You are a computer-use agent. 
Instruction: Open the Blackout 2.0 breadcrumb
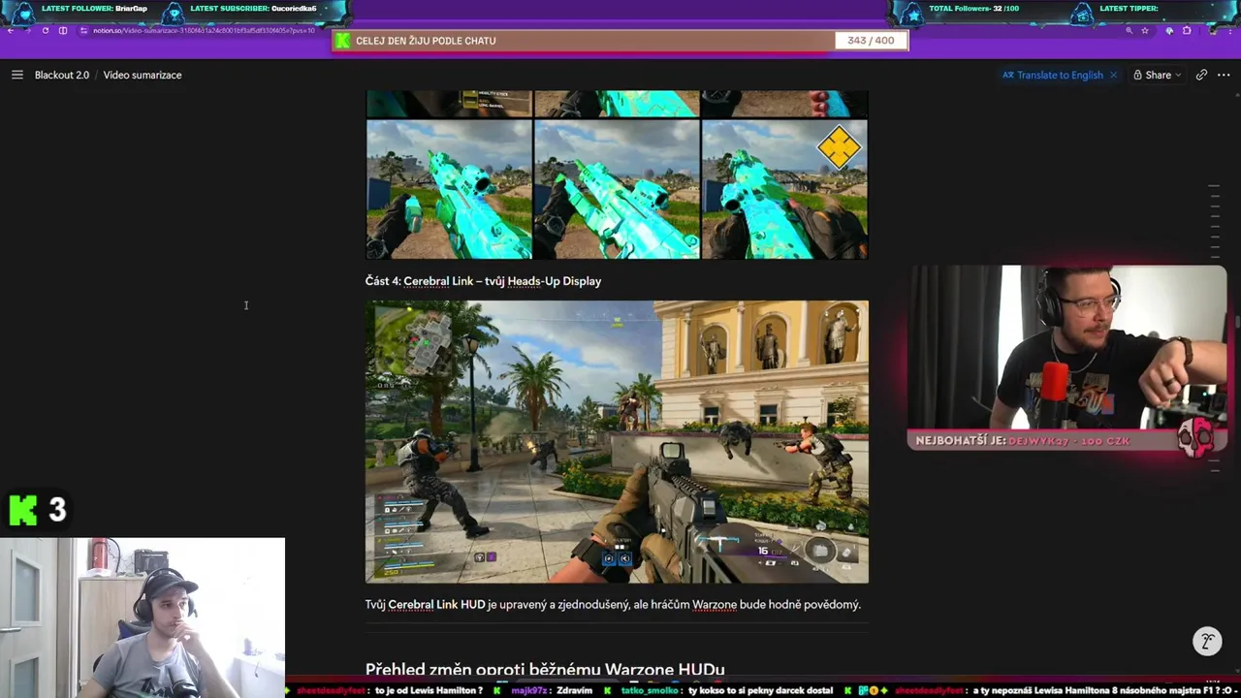click(x=62, y=75)
